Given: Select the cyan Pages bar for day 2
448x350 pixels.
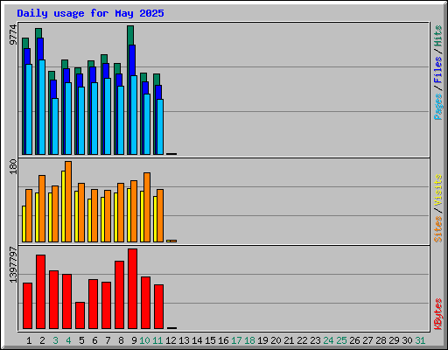Looking at the screenshot, I should click(x=42, y=107).
